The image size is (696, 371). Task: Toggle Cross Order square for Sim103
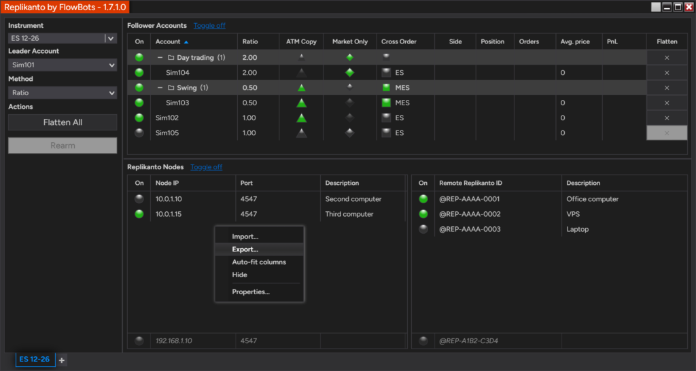click(x=386, y=103)
